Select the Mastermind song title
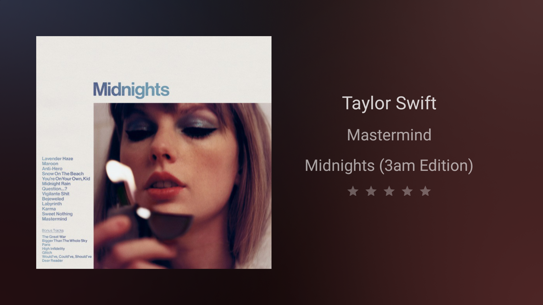 pos(389,135)
